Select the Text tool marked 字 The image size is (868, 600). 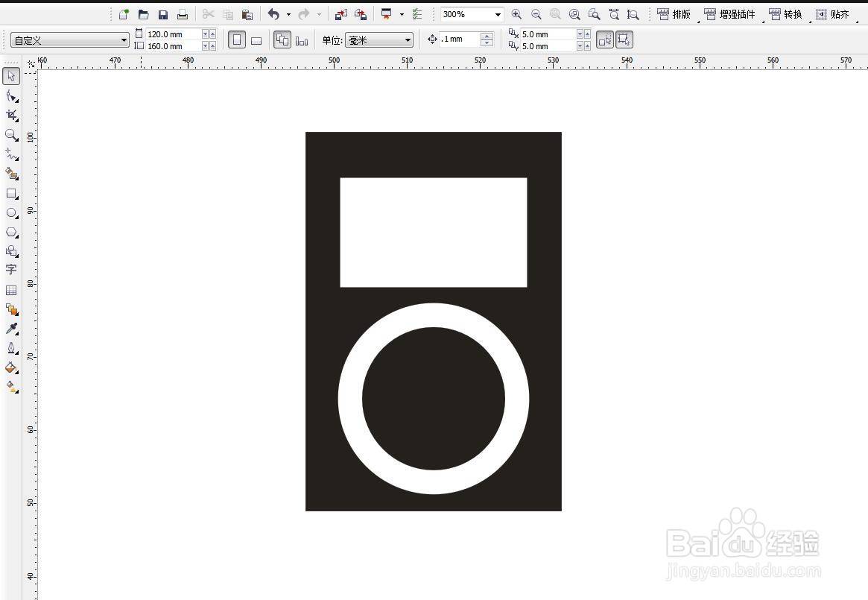tap(11, 270)
